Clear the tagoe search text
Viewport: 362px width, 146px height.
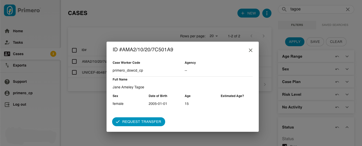coord(348,9)
